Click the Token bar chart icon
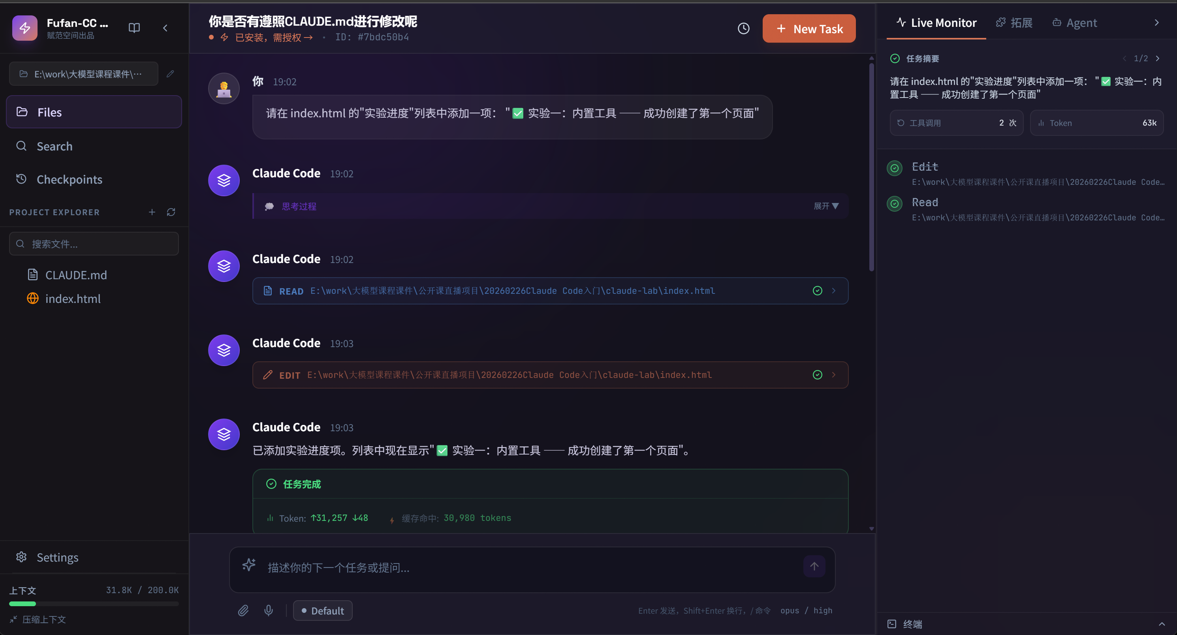The height and width of the screenshot is (635, 1177). (x=270, y=518)
